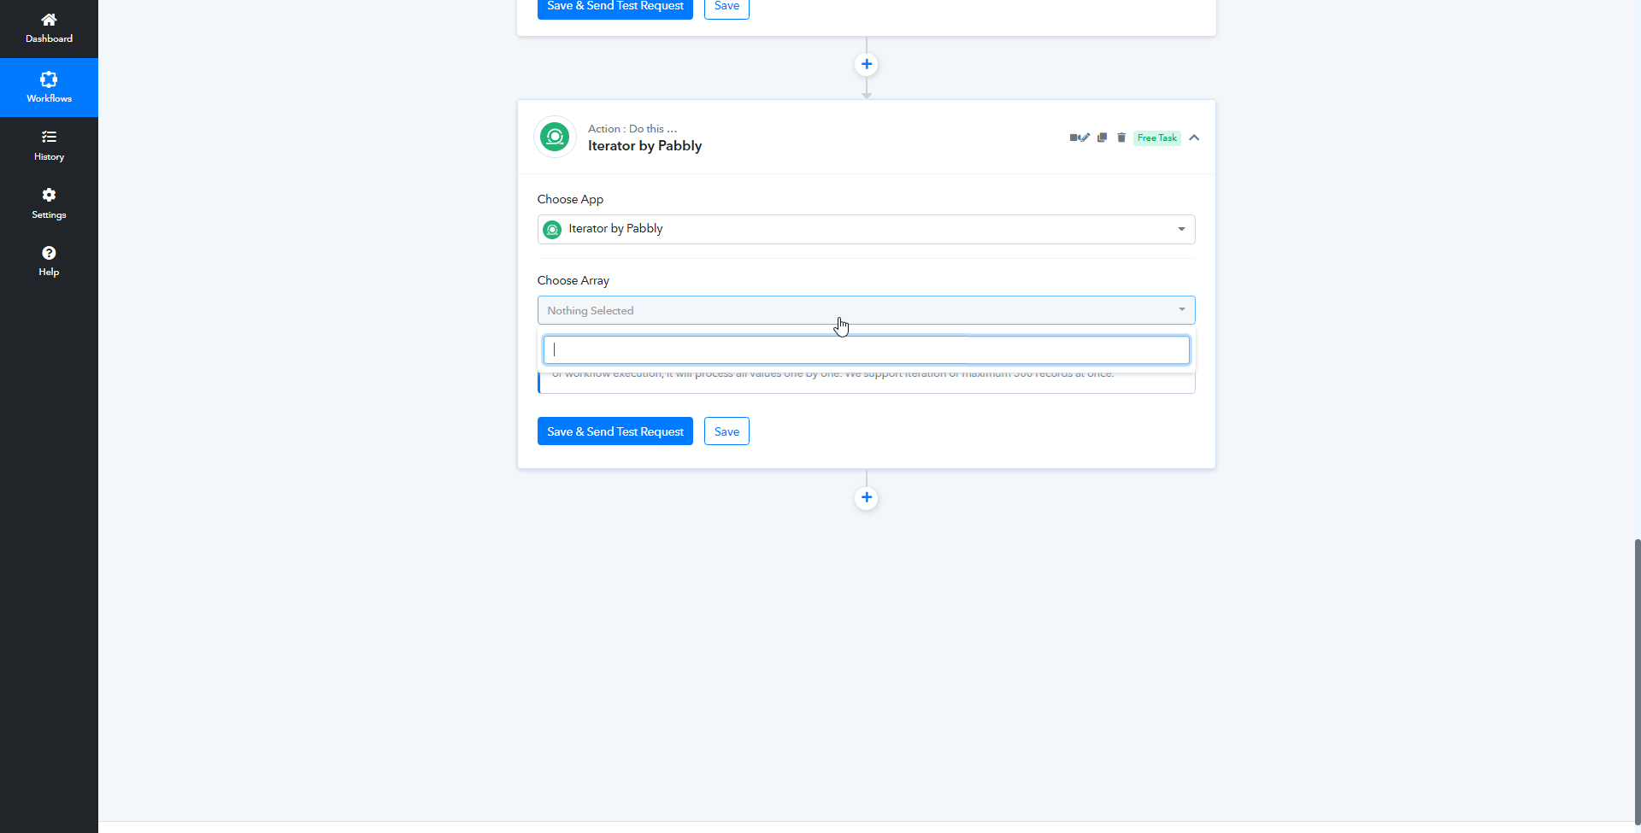Click Save & Send Test Request for Iterator

click(615, 431)
